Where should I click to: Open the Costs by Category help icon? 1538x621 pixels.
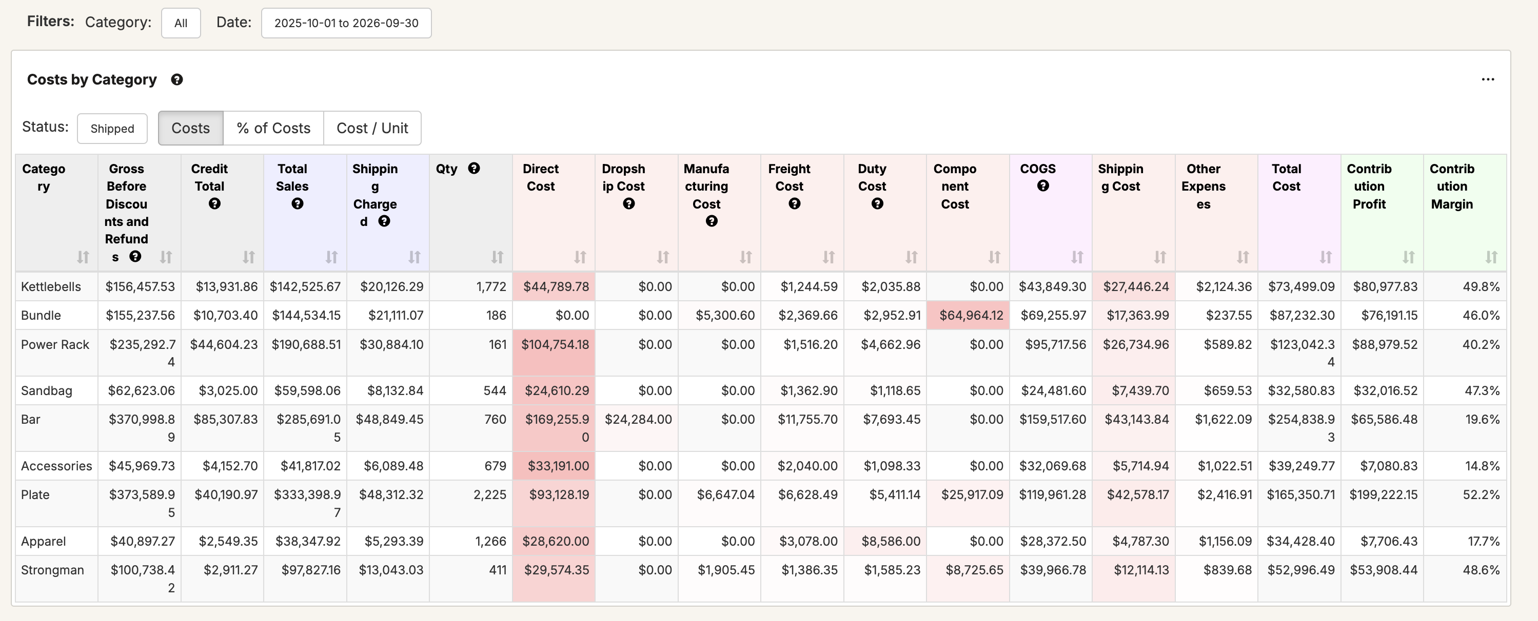click(176, 79)
